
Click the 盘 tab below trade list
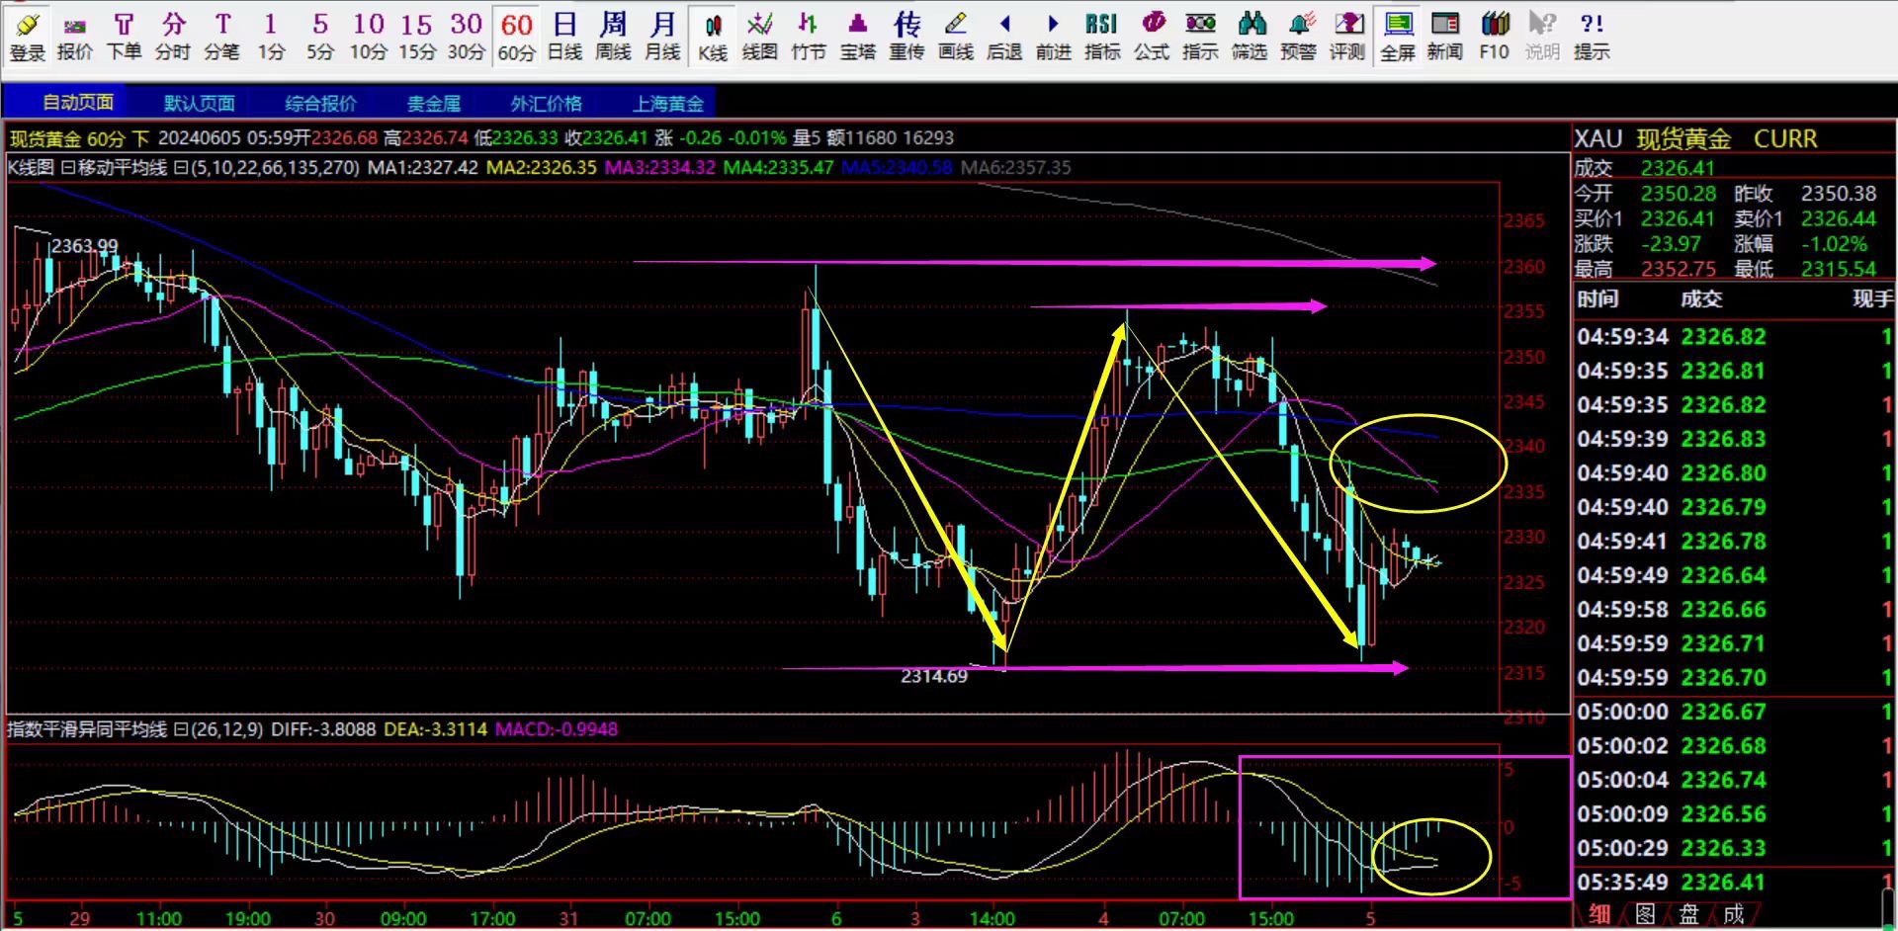[1688, 915]
